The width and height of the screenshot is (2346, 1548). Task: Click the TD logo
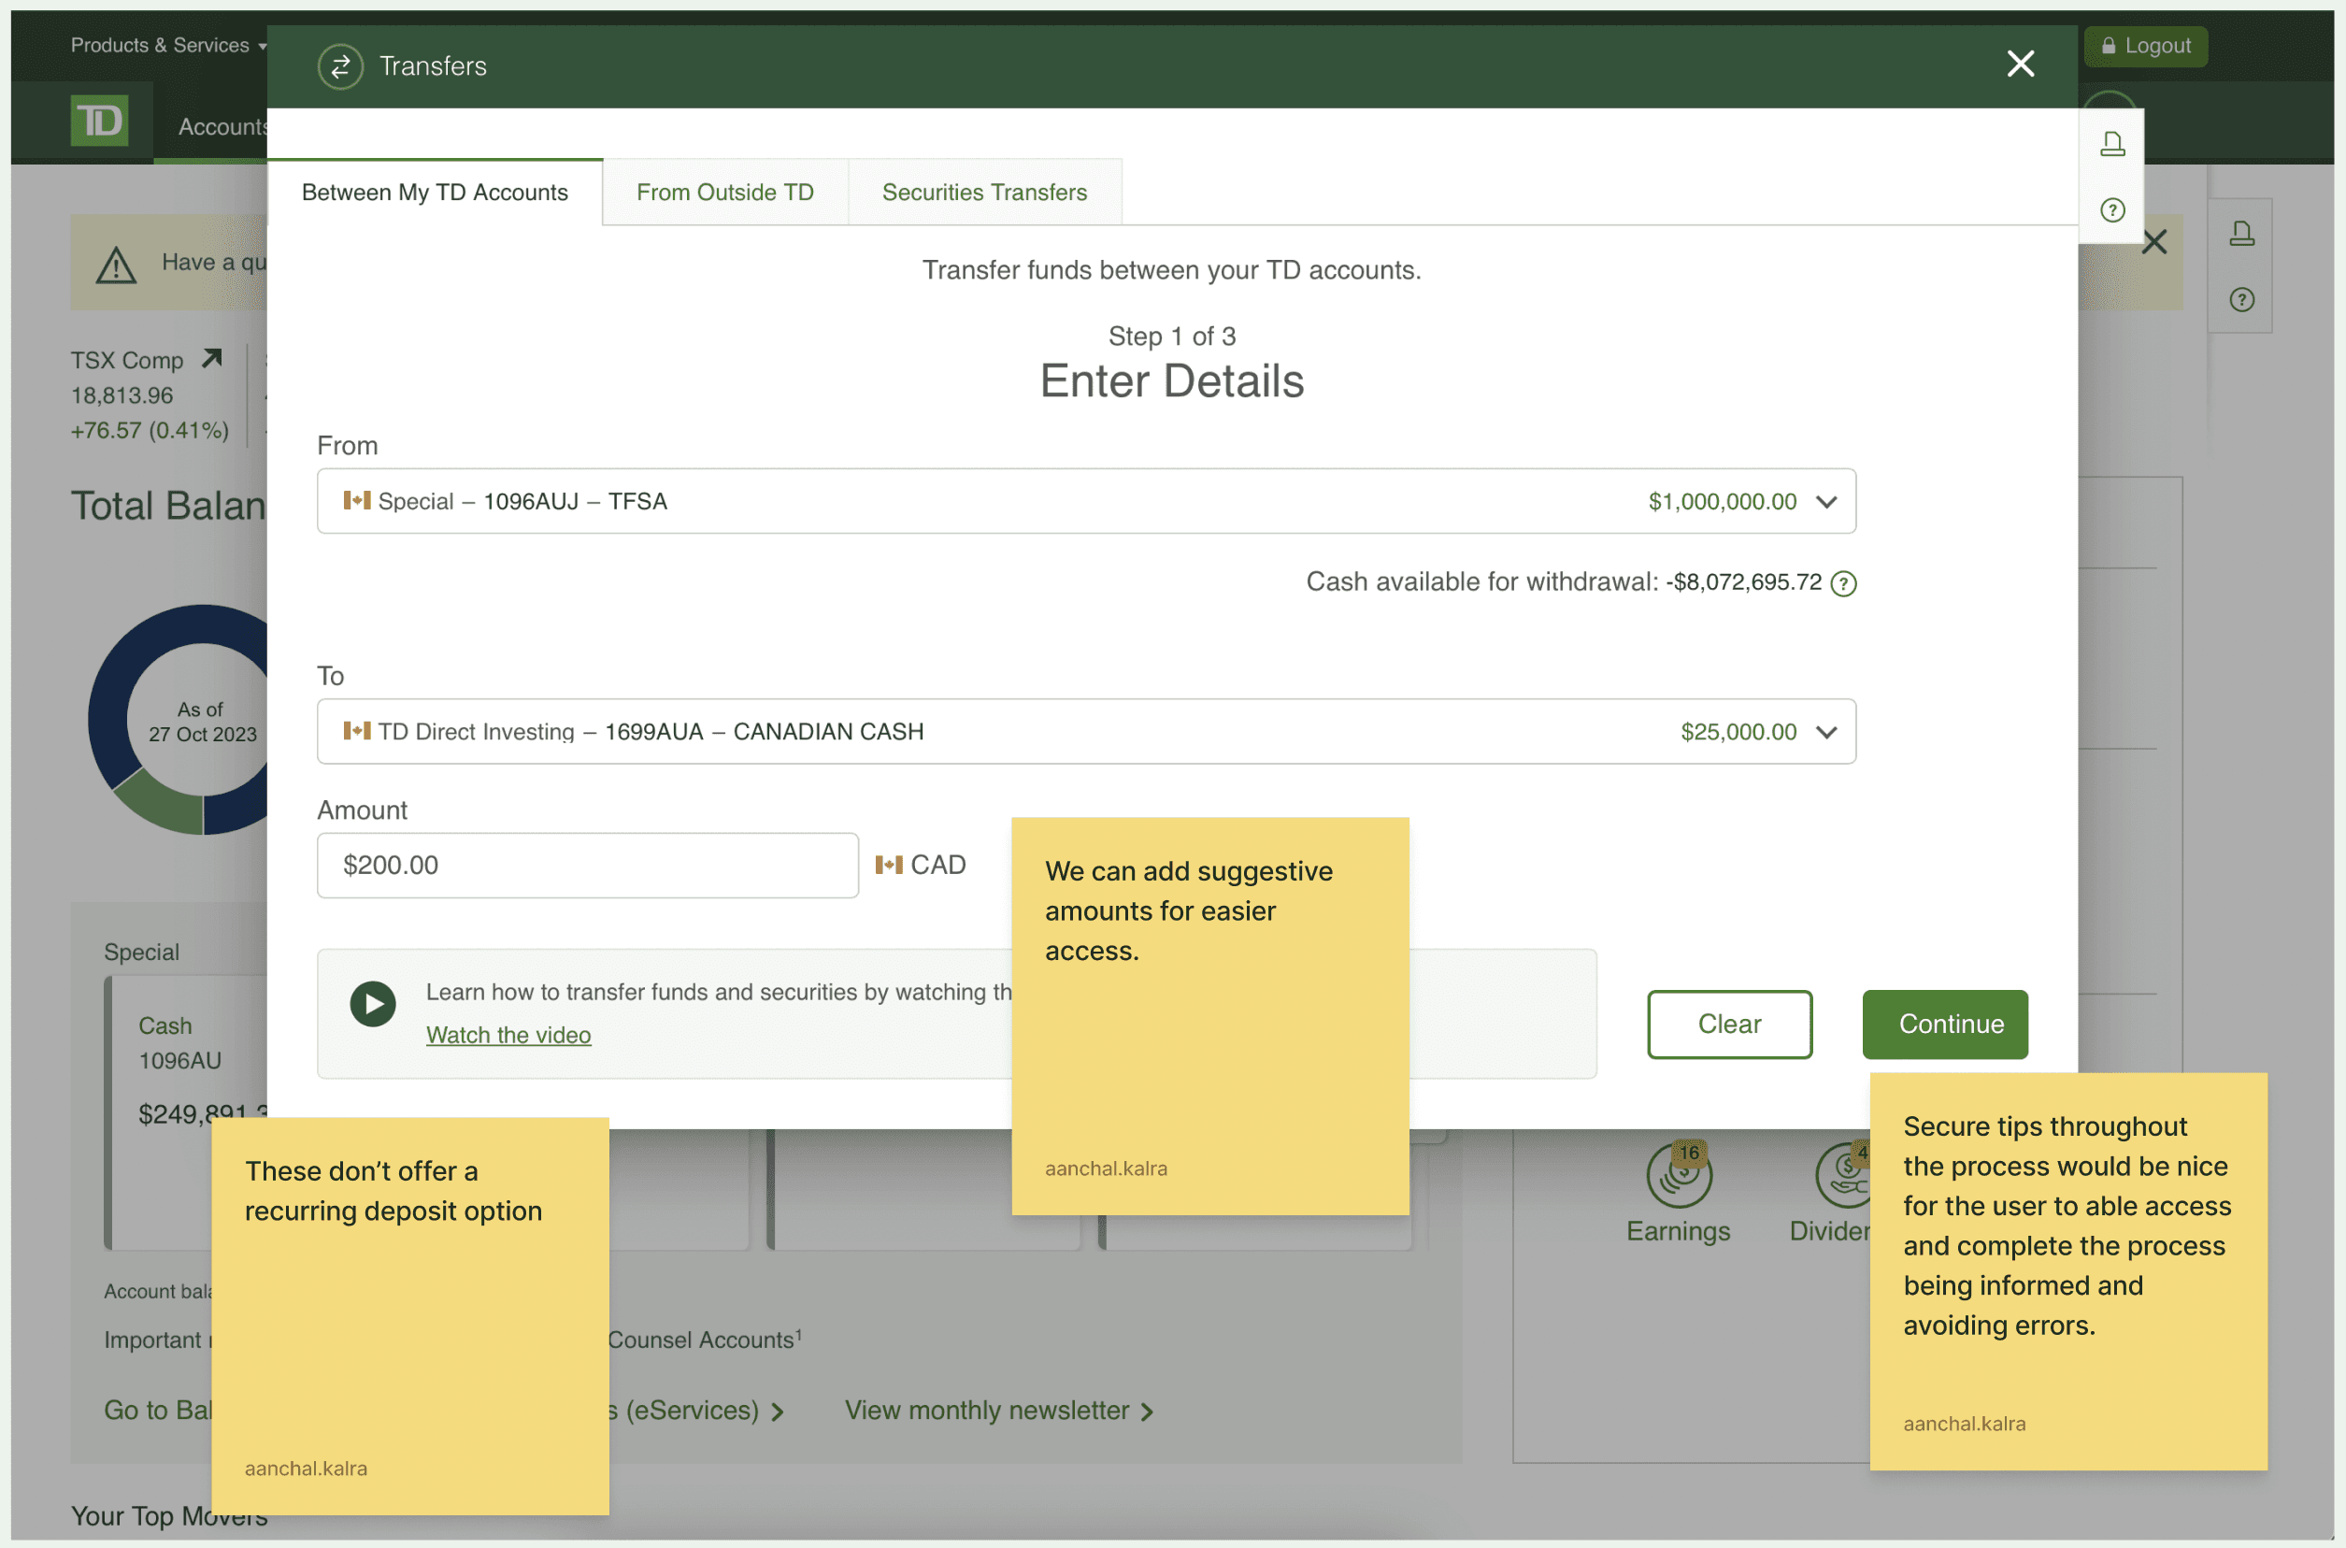(100, 122)
